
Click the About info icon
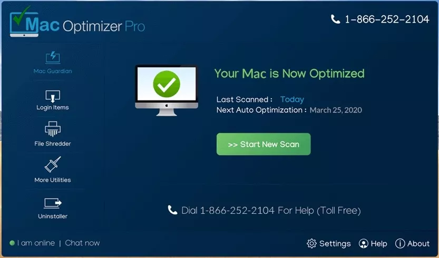click(x=400, y=243)
